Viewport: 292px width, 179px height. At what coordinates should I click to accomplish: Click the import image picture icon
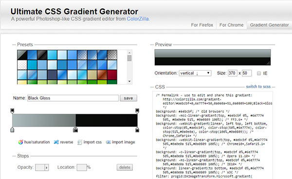[108, 143]
